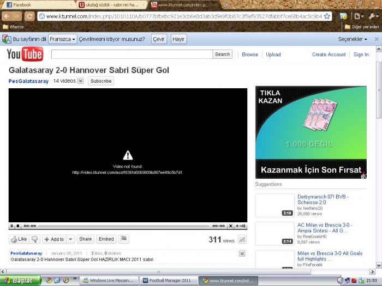
Task: Click the video seek progress bar
Action: pos(123,226)
